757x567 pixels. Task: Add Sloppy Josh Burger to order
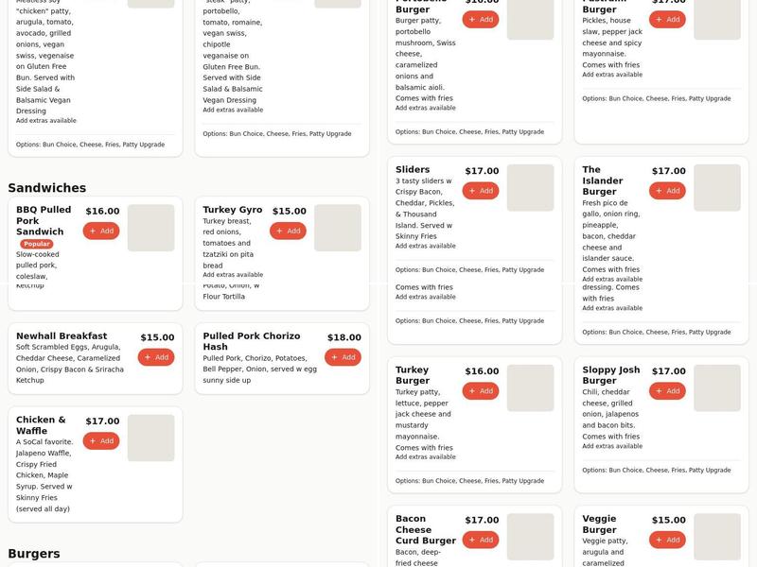pyautogui.click(x=667, y=391)
